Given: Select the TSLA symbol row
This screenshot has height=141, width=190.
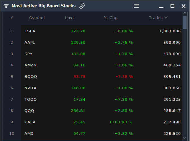Looking at the screenshot, I should tap(30, 31).
